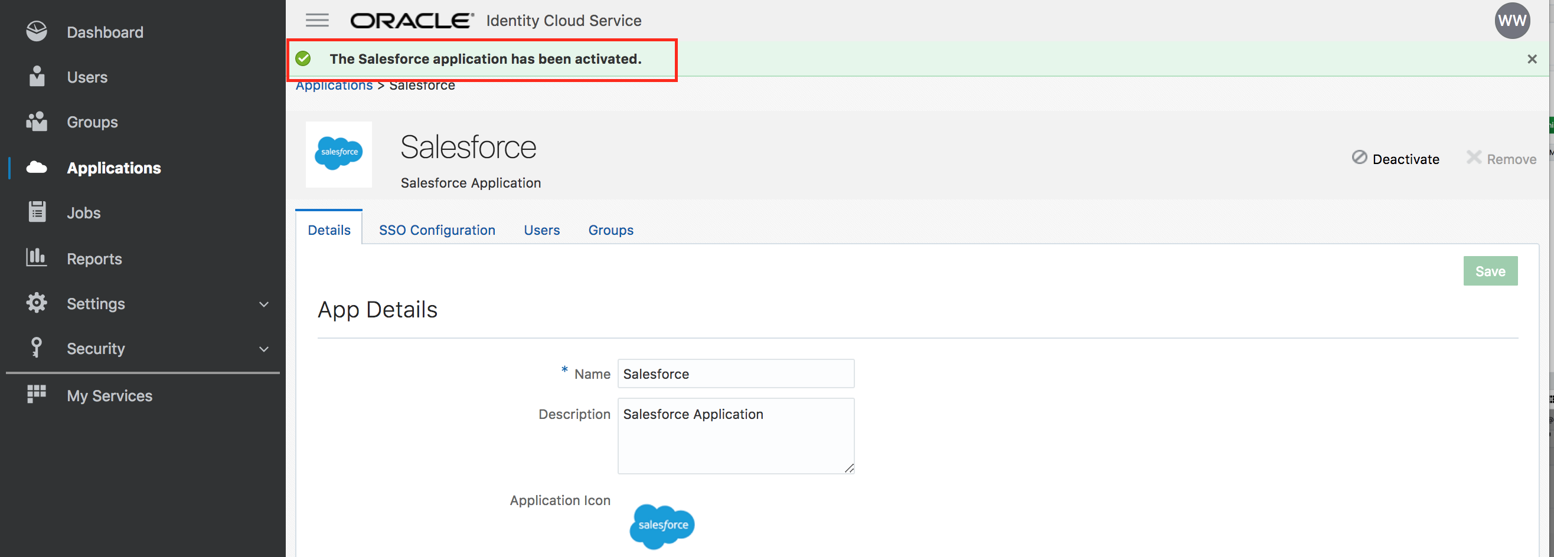Select the Settings gear icon

[x=37, y=303]
